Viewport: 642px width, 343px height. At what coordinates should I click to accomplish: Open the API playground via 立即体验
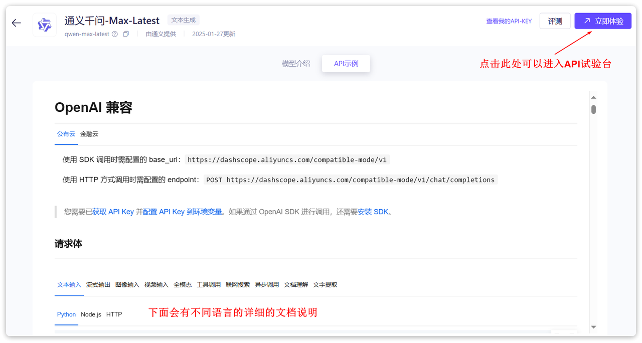[x=602, y=21]
